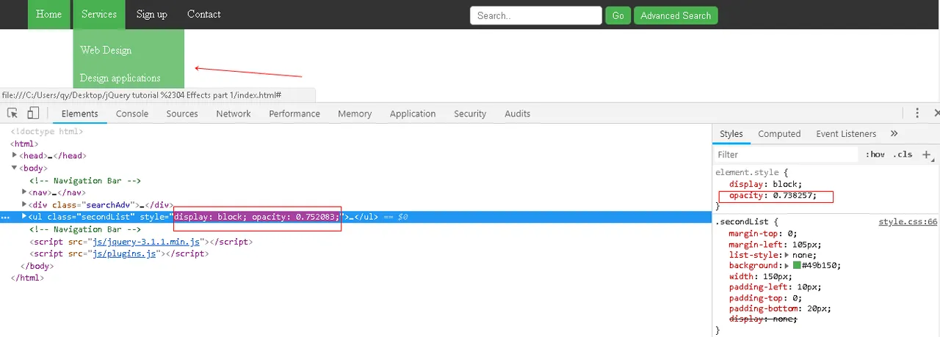Click the Advanced Search button
The width and height of the screenshot is (940, 337).
point(676,15)
